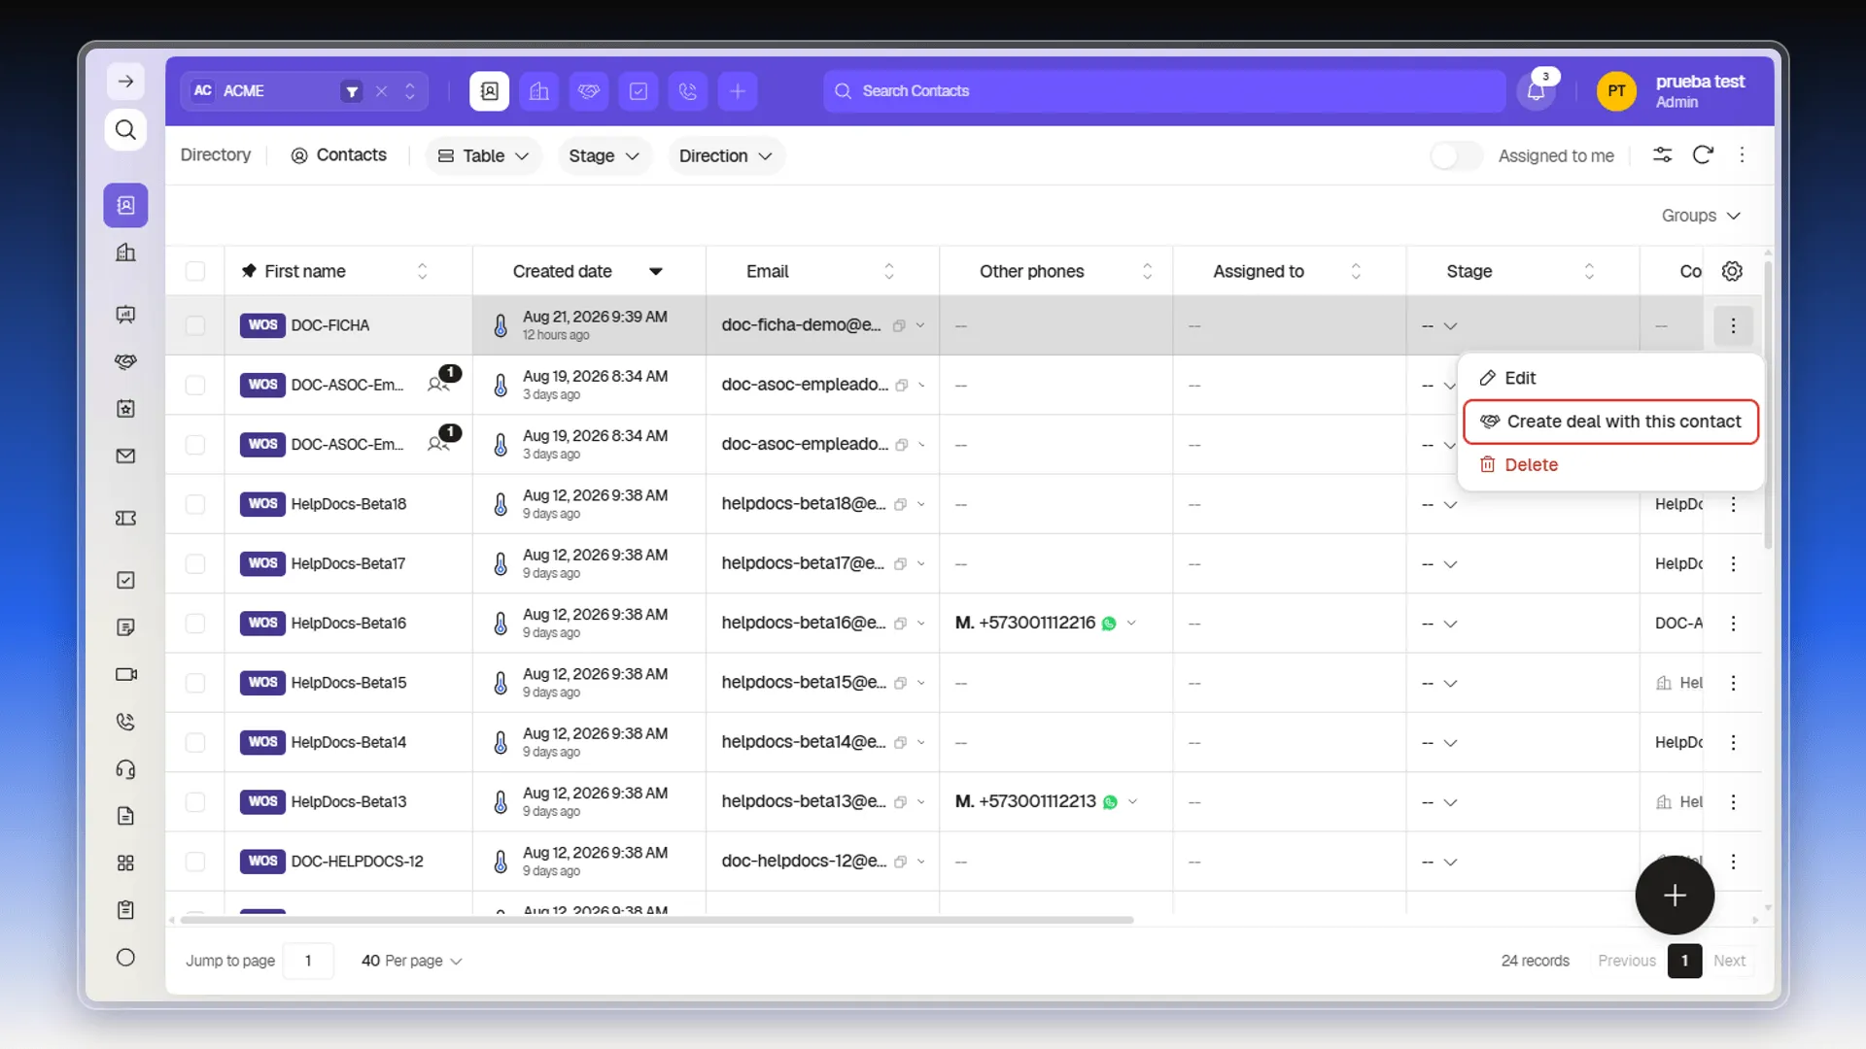This screenshot has width=1866, height=1049.
Task: Click the Jump to page input
Action: (308, 961)
